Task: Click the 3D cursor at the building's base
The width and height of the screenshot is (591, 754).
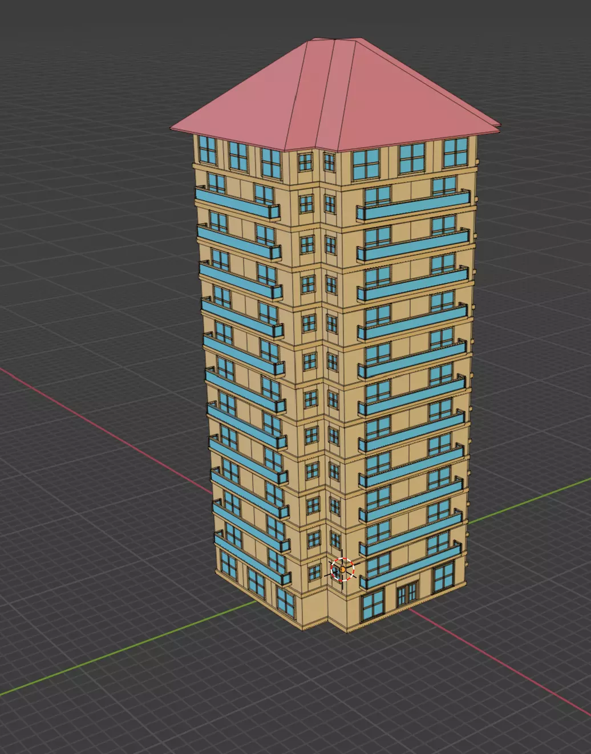Action: point(342,569)
